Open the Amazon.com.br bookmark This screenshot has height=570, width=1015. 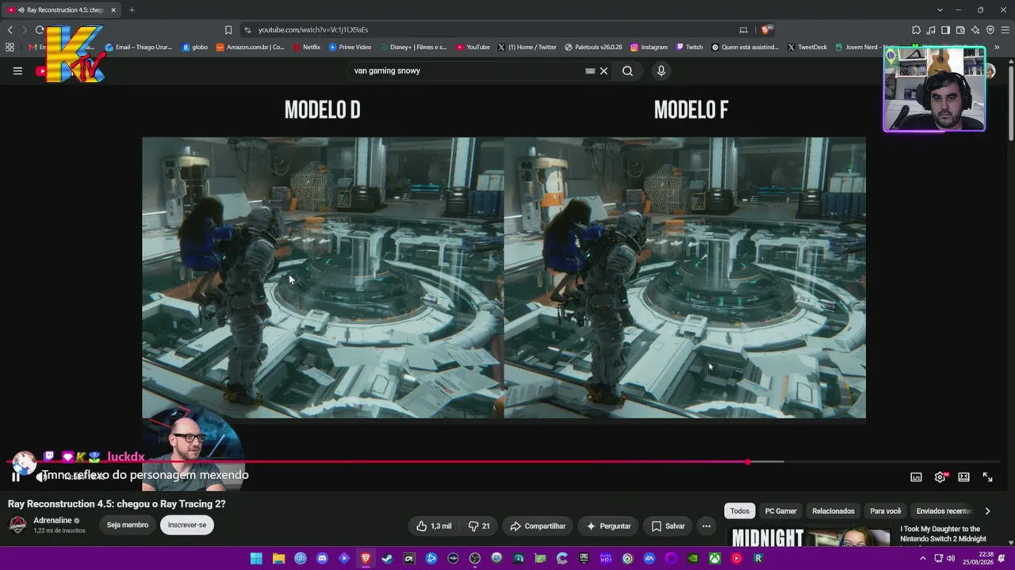[x=251, y=47]
